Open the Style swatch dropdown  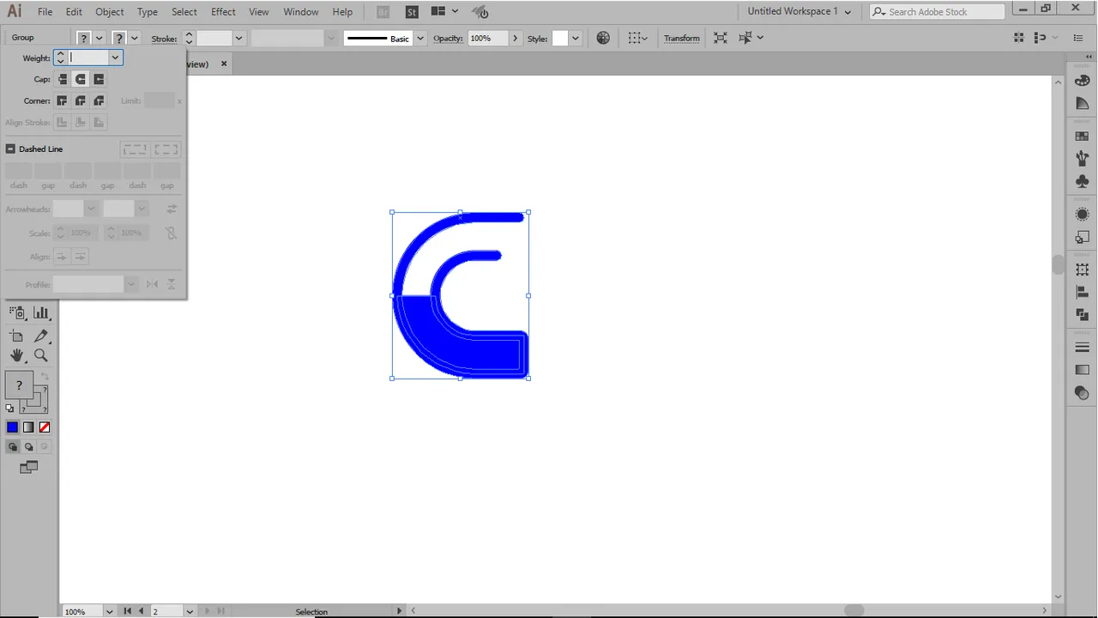click(x=576, y=38)
